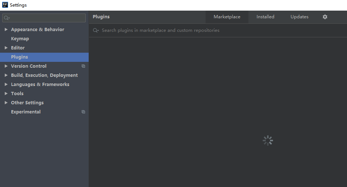Click the project-level icon beside Experimental
The image size is (347, 187).
(x=83, y=112)
